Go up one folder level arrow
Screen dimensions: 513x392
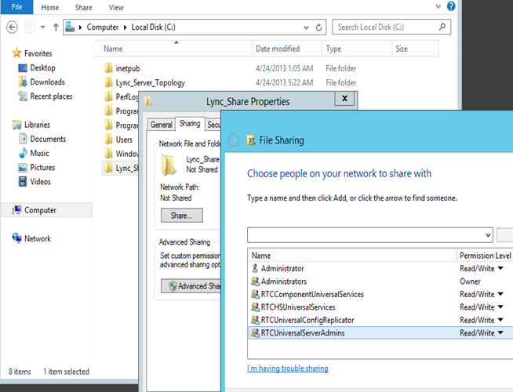tap(56, 27)
